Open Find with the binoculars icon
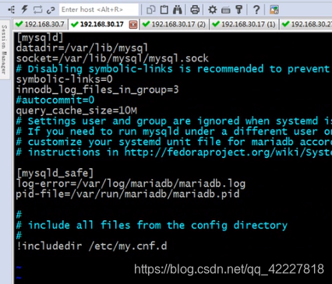This screenshot has height=284, width=332. (x=178, y=9)
